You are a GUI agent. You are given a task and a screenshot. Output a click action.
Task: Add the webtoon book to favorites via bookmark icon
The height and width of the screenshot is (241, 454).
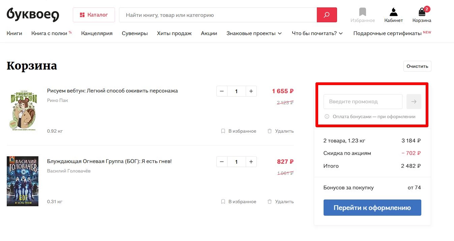click(223, 131)
